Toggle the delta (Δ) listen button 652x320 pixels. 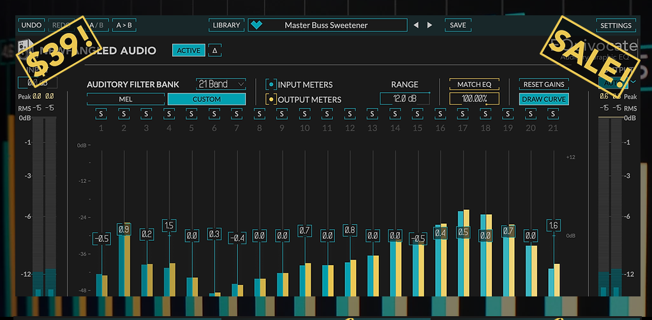click(214, 50)
